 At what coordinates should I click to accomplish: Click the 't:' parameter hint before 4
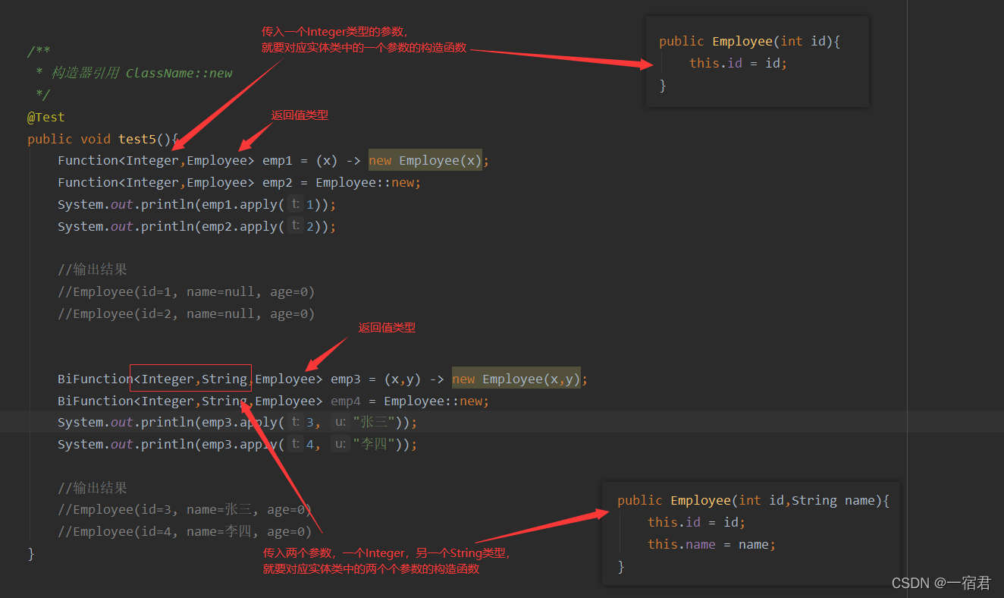coord(295,444)
